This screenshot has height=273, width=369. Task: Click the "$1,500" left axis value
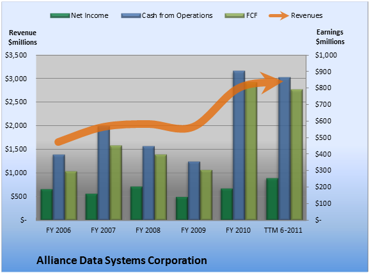[16, 149]
